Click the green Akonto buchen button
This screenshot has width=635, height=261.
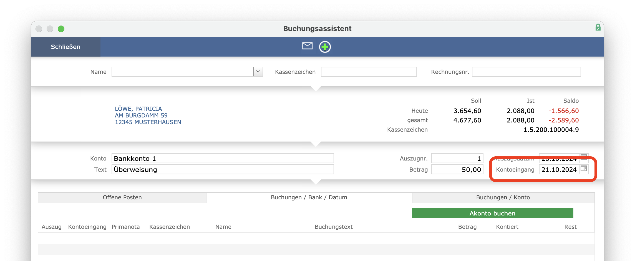(x=492, y=213)
